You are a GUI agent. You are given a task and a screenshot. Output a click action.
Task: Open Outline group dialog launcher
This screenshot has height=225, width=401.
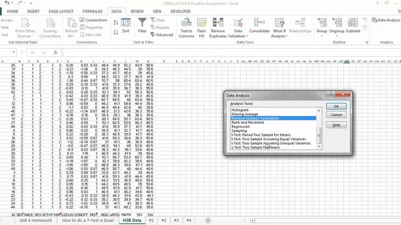click(x=367, y=42)
